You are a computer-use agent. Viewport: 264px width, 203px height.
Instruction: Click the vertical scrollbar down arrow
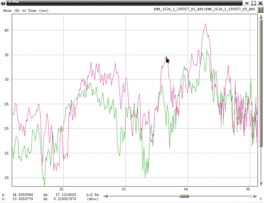pos(260,183)
